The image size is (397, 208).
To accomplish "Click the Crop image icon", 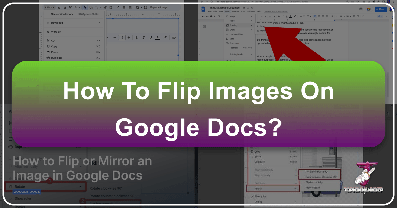I will point(137,7).
